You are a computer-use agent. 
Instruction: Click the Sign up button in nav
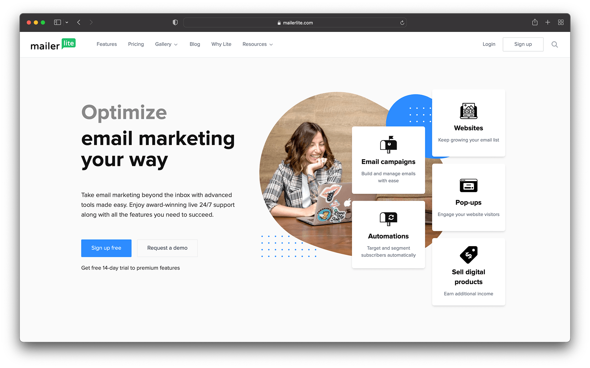[523, 44]
